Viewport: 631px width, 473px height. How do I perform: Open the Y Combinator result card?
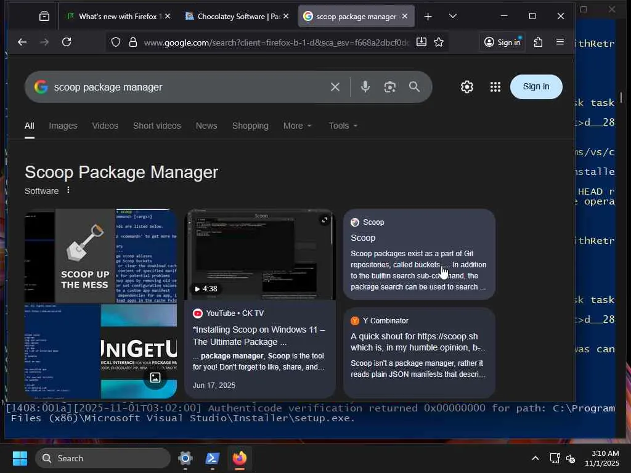[419, 353]
